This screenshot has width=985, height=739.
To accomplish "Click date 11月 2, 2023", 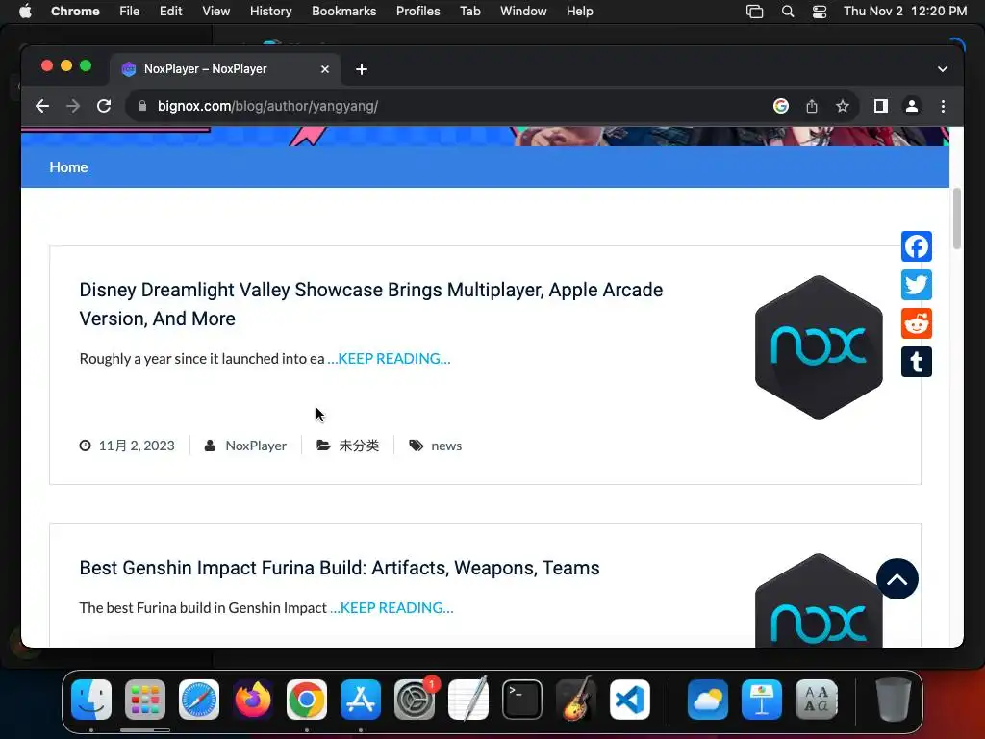I will pyautogui.click(x=137, y=446).
